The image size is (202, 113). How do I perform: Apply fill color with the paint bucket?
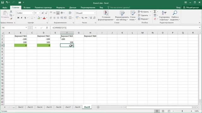[39, 18]
